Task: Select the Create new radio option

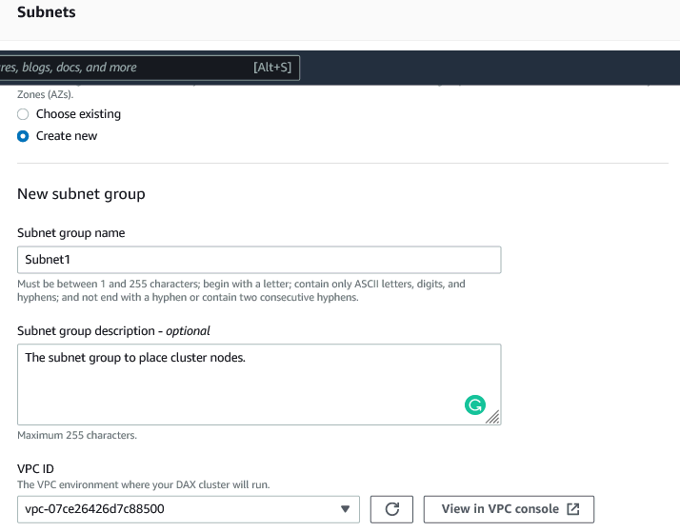Action: 24,136
